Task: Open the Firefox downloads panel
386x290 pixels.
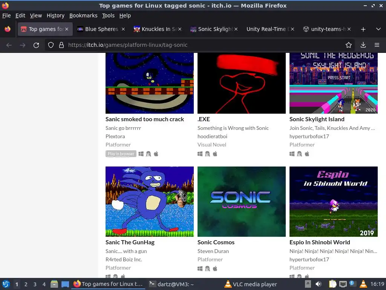Action: (363, 45)
